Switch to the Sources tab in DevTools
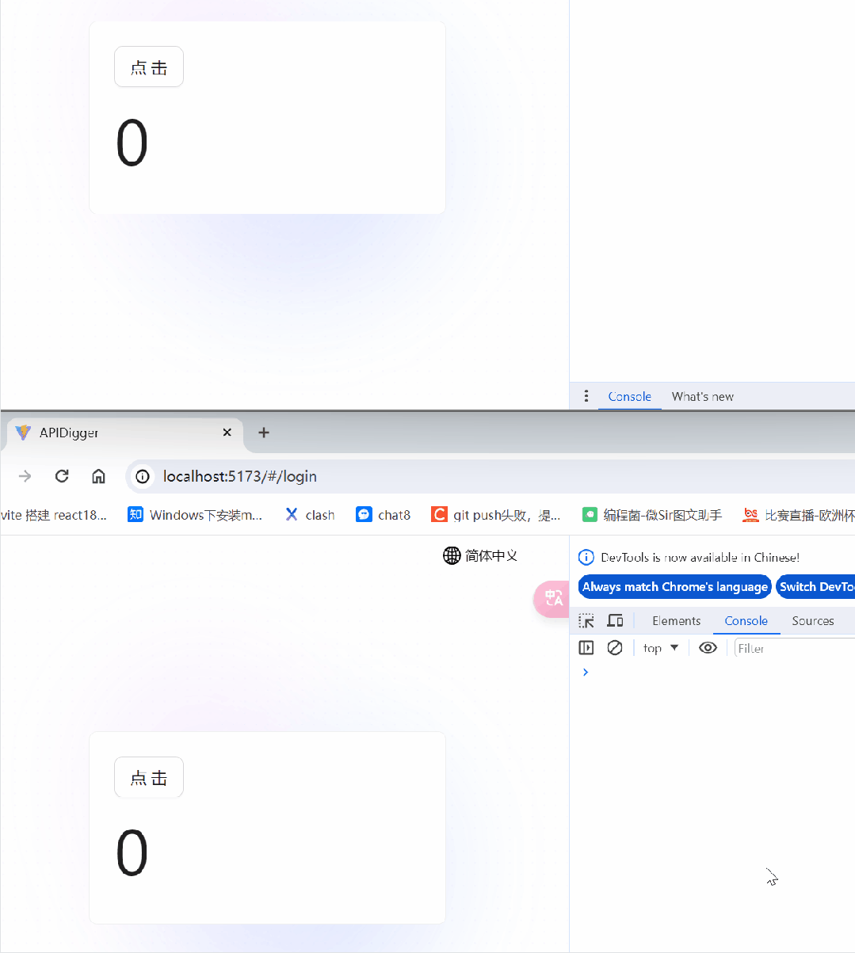This screenshot has height=953, width=855. (x=812, y=621)
